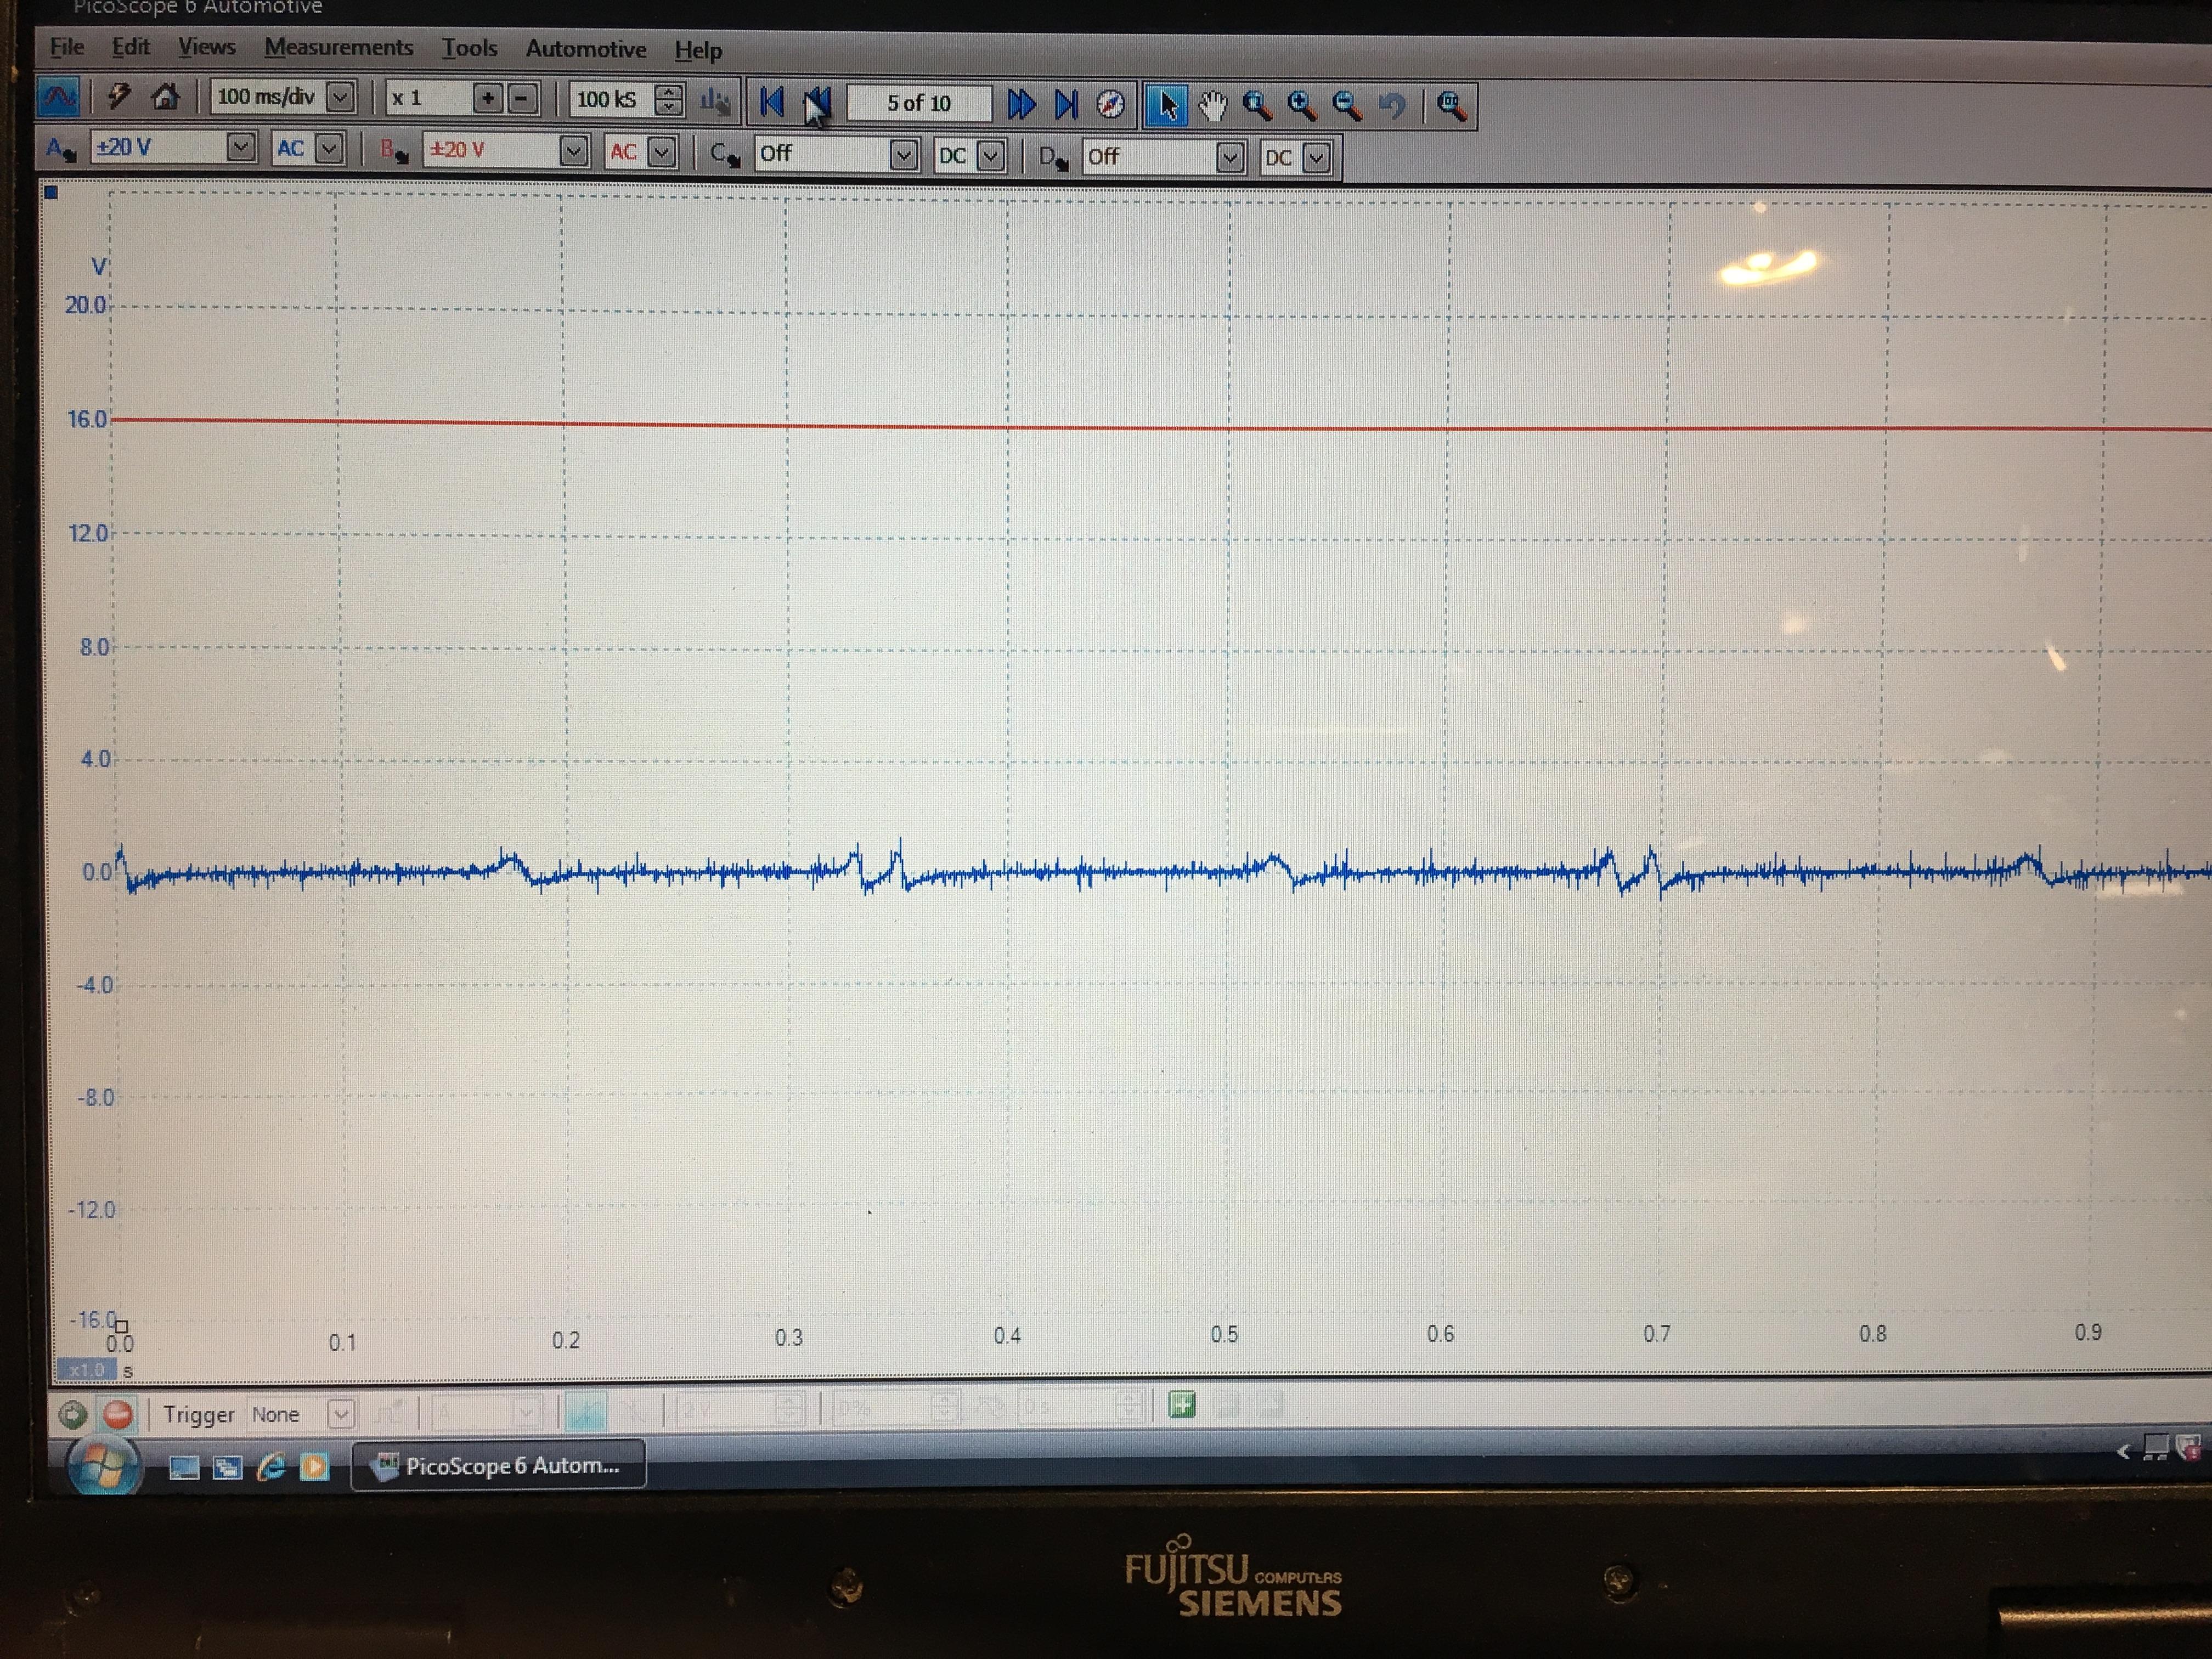Launch Internet Explorer from taskbar
The width and height of the screenshot is (2212, 1659).
click(x=271, y=1467)
